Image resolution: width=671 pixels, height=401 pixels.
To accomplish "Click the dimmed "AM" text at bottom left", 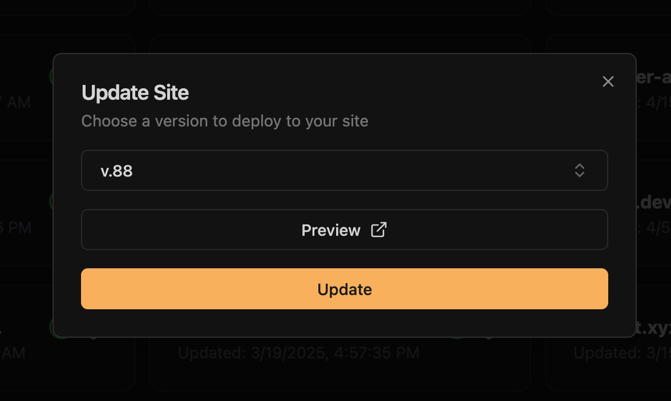I will [x=13, y=353].
